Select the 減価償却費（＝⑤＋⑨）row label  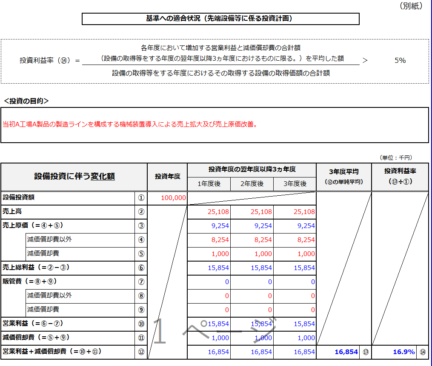68,338
